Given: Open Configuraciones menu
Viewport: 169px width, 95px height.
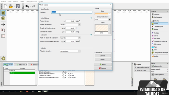Looking at the screenshot, I should (31, 2).
